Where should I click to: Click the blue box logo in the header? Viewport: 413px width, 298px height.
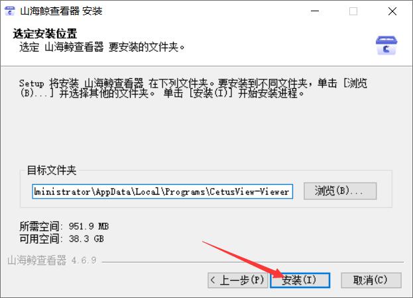click(386, 46)
